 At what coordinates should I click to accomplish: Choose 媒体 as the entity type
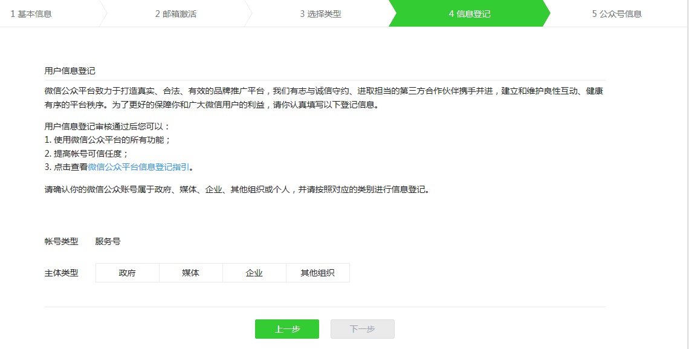(x=191, y=273)
